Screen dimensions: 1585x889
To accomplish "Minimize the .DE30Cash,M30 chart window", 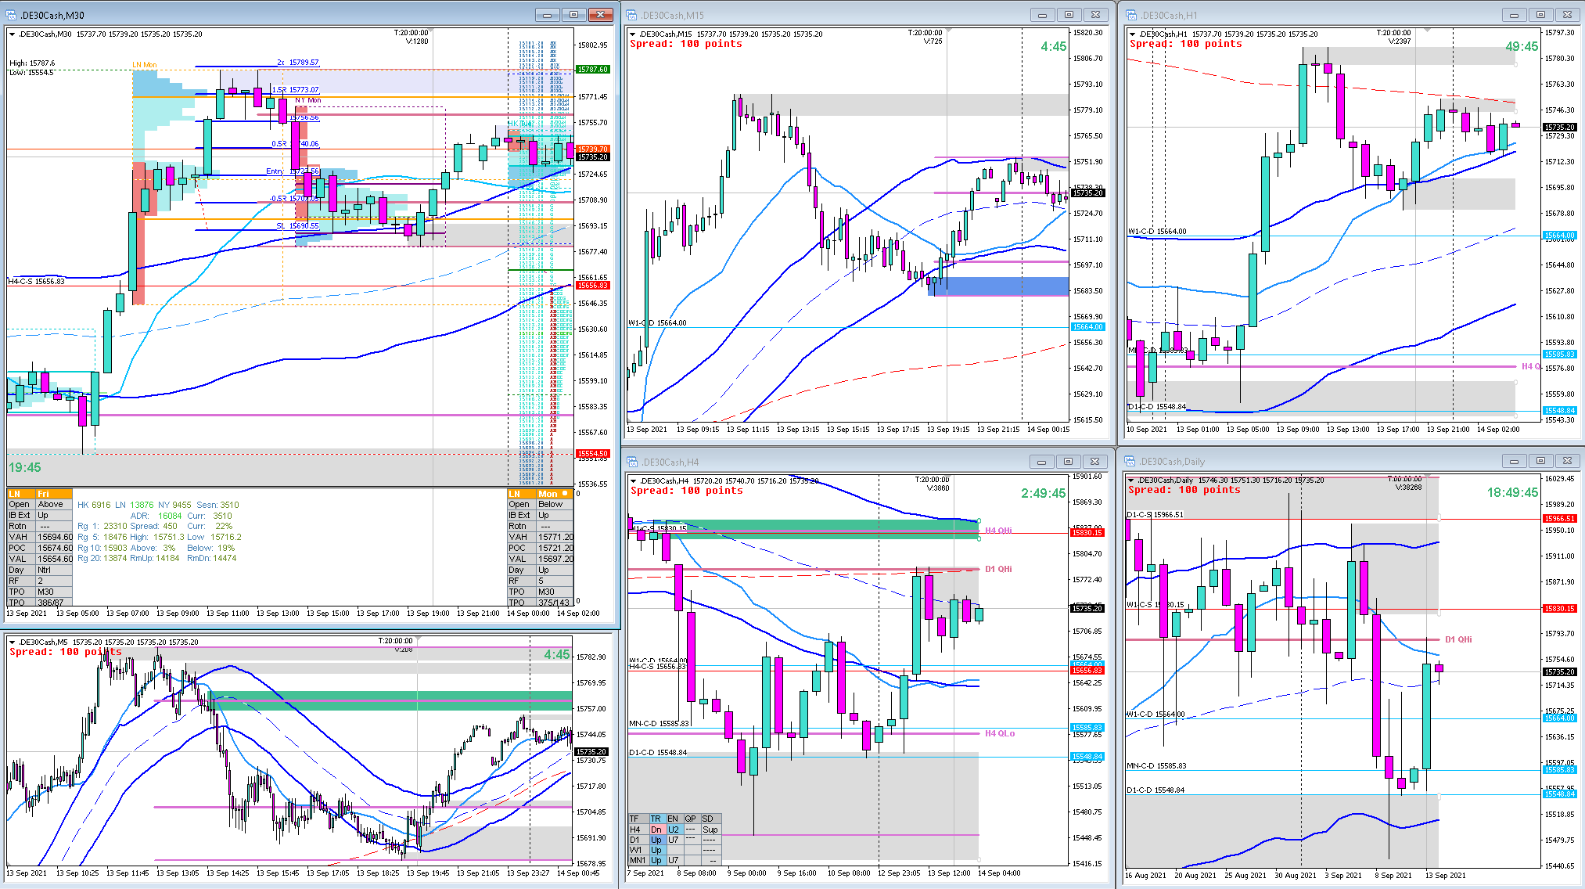I will tap(547, 15).
